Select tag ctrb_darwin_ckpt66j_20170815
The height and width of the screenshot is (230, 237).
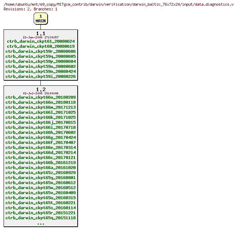(x=41, y=122)
